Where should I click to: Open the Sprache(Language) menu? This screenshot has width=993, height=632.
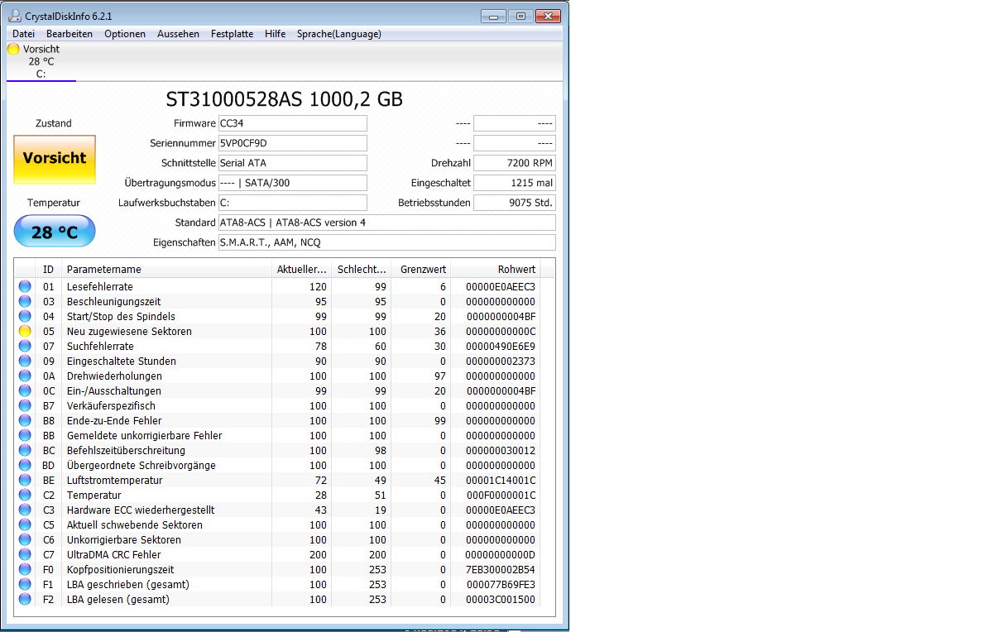pyautogui.click(x=339, y=34)
